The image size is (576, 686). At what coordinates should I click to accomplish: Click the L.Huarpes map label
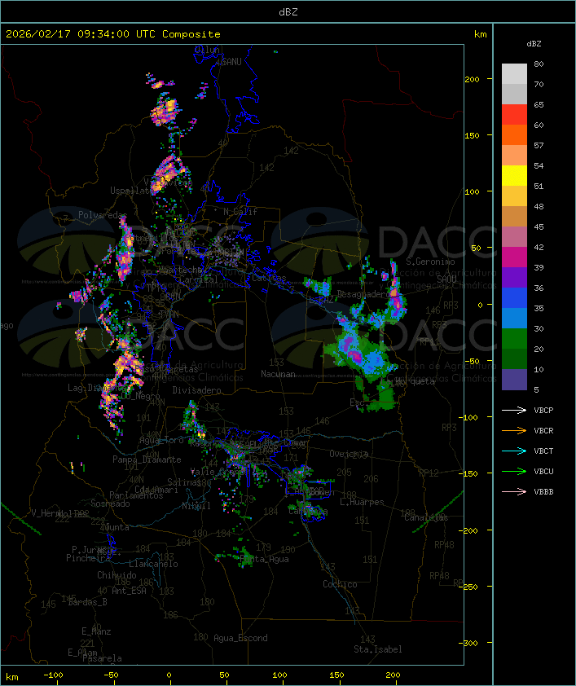pos(362,502)
